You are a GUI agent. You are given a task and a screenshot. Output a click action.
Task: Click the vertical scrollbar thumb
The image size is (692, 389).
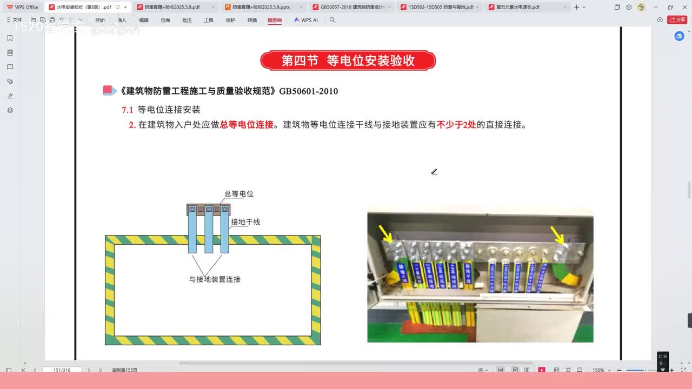click(689, 190)
